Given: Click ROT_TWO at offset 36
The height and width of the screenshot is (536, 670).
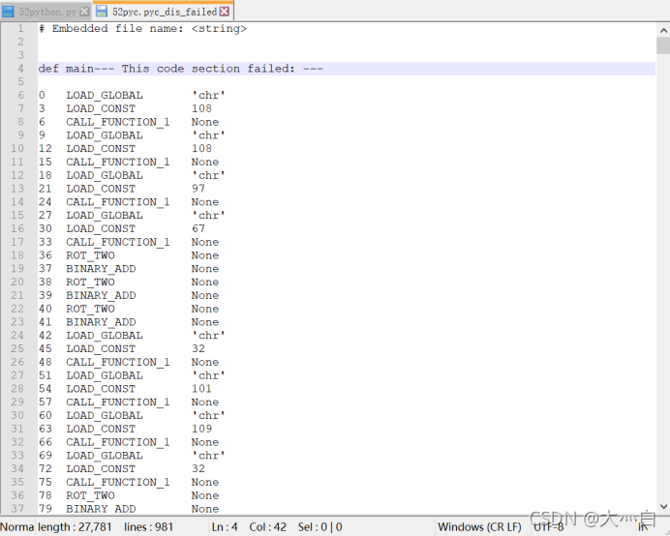Looking at the screenshot, I should pos(90,255).
